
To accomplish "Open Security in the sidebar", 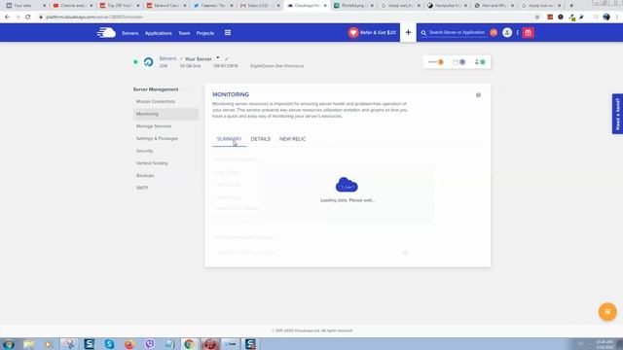I will [x=145, y=151].
